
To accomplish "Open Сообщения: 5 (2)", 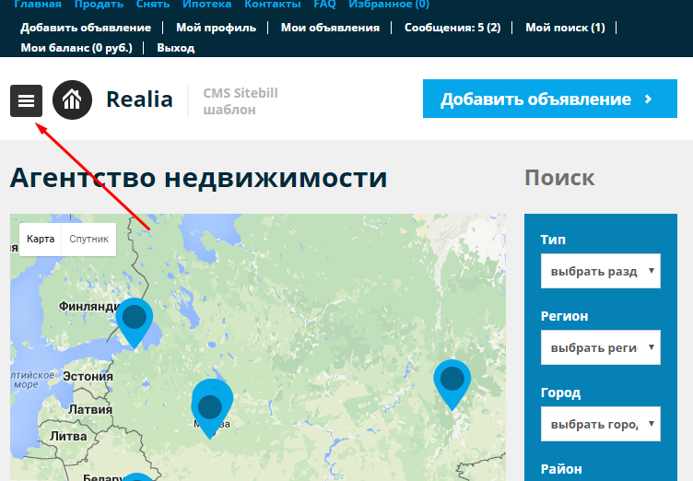I will pyautogui.click(x=452, y=28).
